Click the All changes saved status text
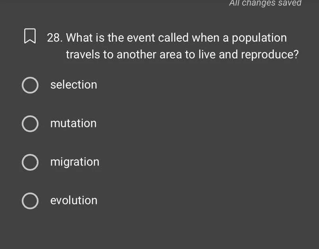 click(265, 4)
